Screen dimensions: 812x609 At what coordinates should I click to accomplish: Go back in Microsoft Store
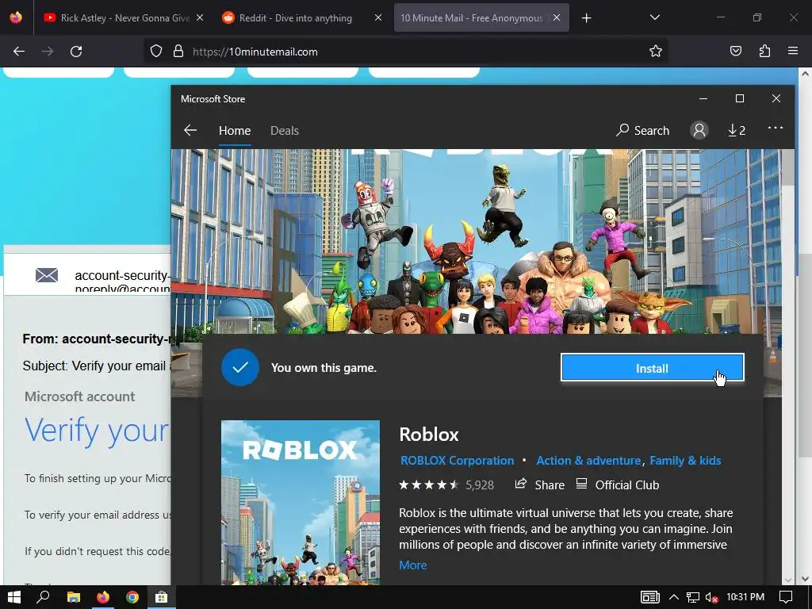tap(190, 131)
